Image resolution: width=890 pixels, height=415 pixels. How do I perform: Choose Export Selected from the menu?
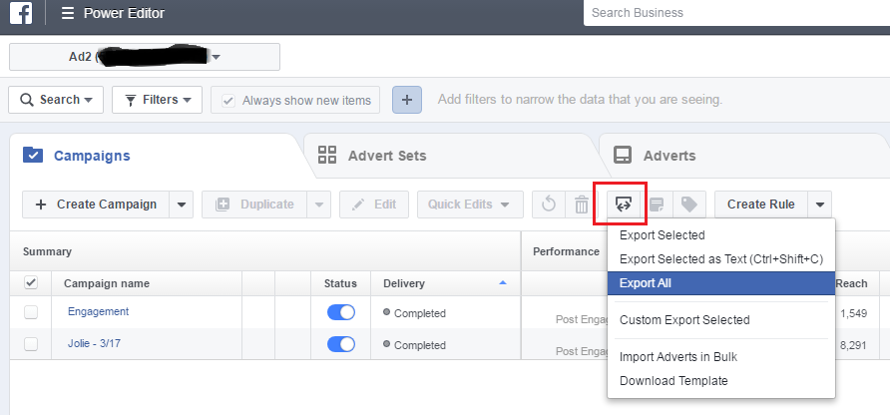720,235
